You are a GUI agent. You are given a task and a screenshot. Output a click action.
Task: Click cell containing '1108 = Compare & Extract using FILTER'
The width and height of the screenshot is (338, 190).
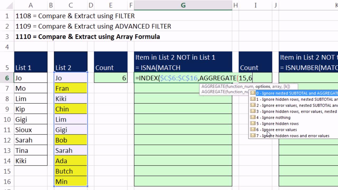click(x=75, y=16)
